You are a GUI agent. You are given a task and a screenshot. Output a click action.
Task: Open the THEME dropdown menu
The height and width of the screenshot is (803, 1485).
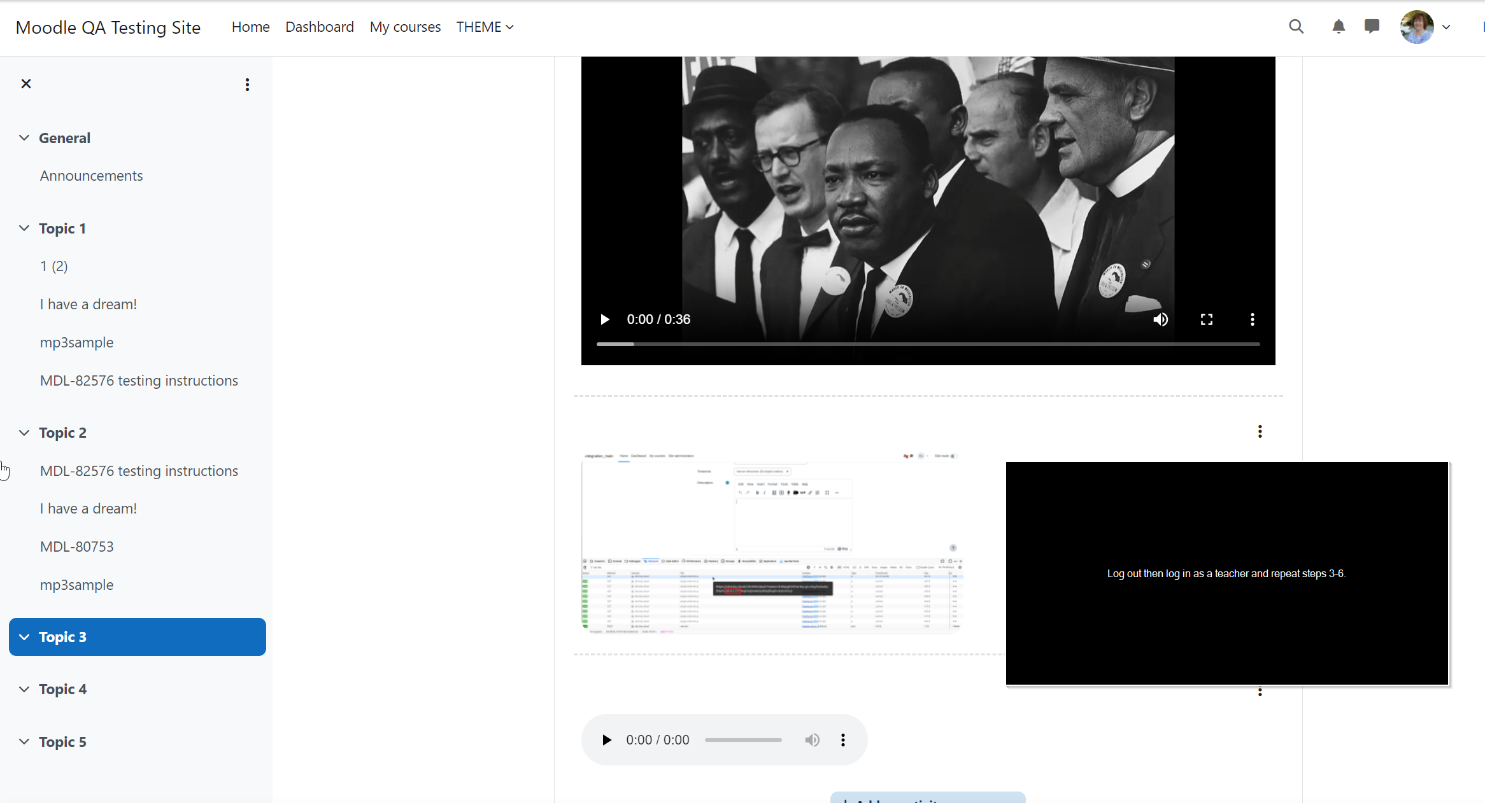pos(485,27)
